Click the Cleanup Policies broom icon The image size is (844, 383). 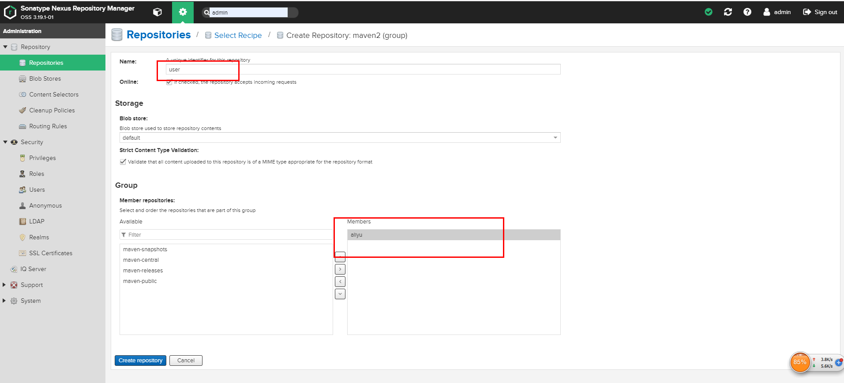click(23, 110)
